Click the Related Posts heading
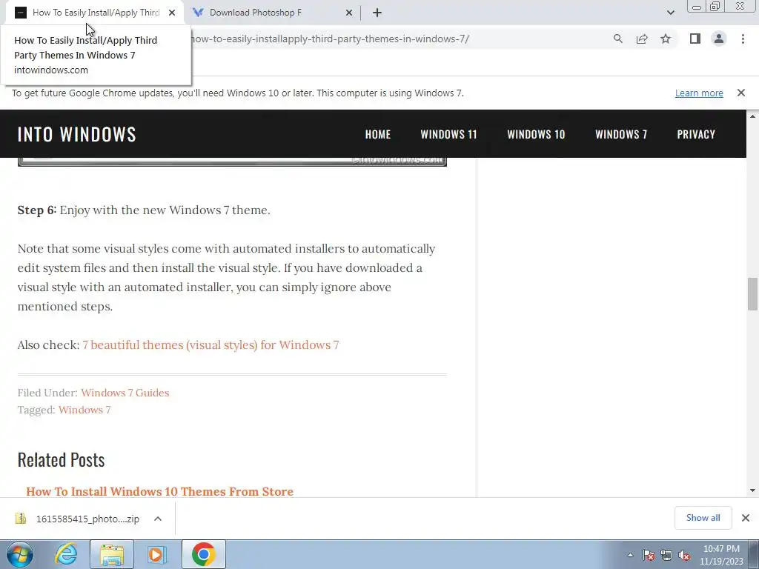 coord(61,459)
